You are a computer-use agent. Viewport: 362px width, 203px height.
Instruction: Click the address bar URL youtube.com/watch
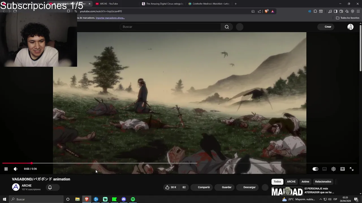(x=101, y=11)
